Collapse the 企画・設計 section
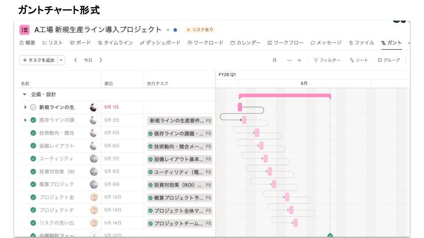The image size is (424, 238). (24, 94)
